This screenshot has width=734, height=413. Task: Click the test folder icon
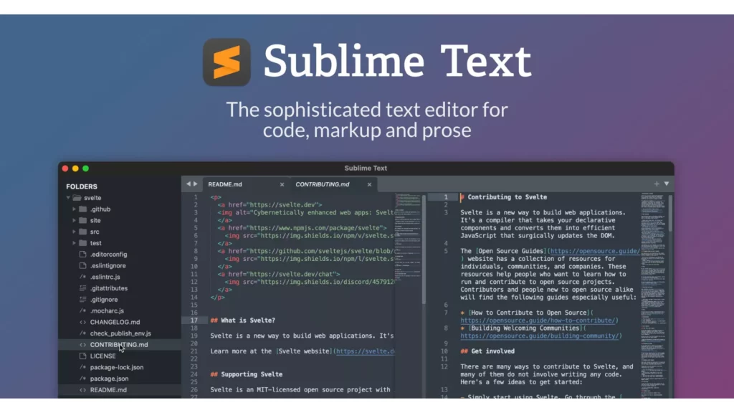coord(83,243)
